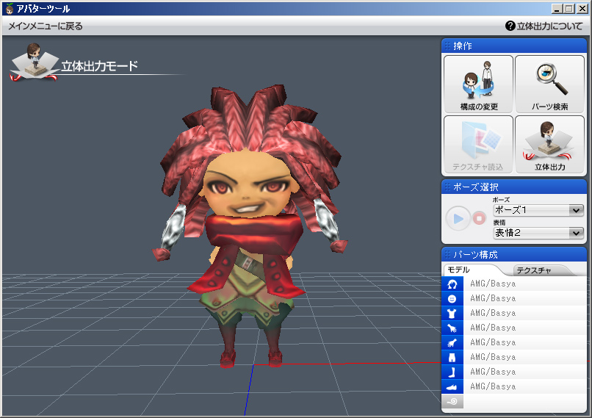Click the avatar model in viewport
592x418 pixels.
[x=250, y=226]
